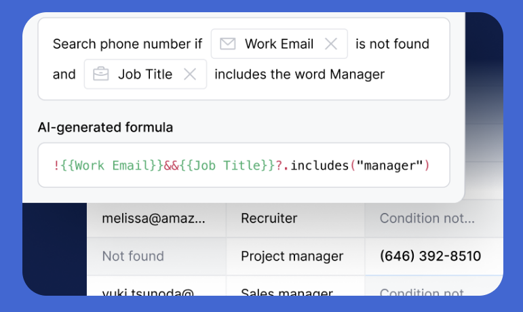523x312 pixels.
Task: Remove the Job Title chip with X
Action: click(190, 75)
